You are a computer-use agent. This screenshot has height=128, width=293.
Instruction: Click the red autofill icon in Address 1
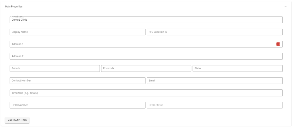click(278, 44)
